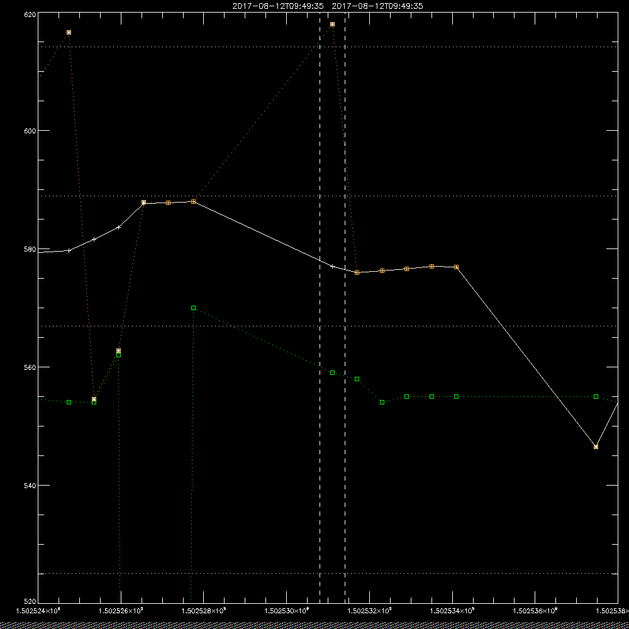Click the orange marker at 576 right of dashed lines
This screenshot has height=629, width=629.
(x=357, y=272)
